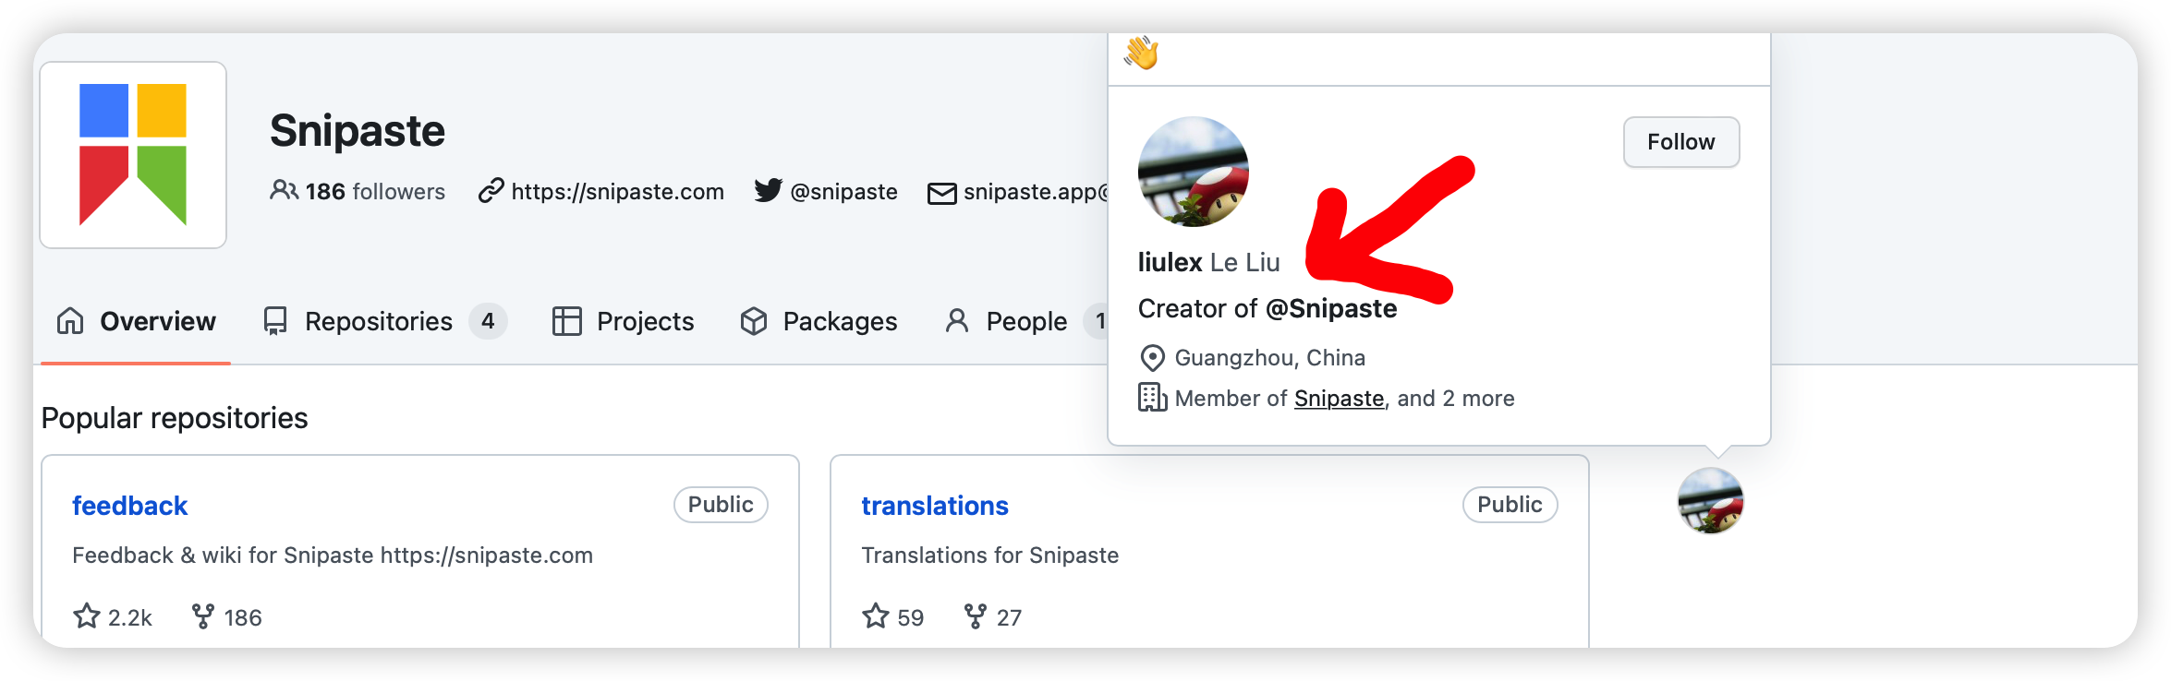Click the 186 followers link
Screen dimensions: 2171x681
[x=375, y=191]
